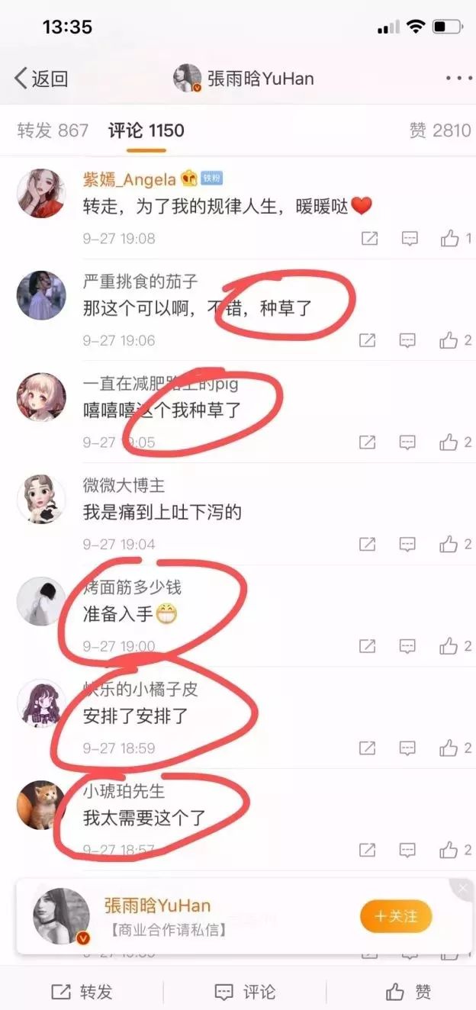
Task: Reply to 微微大博主 via comment bubble icon
Action: [408, 544]
